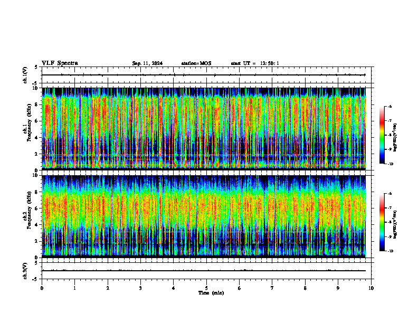Click the "10" tick on the time axis

371,288
